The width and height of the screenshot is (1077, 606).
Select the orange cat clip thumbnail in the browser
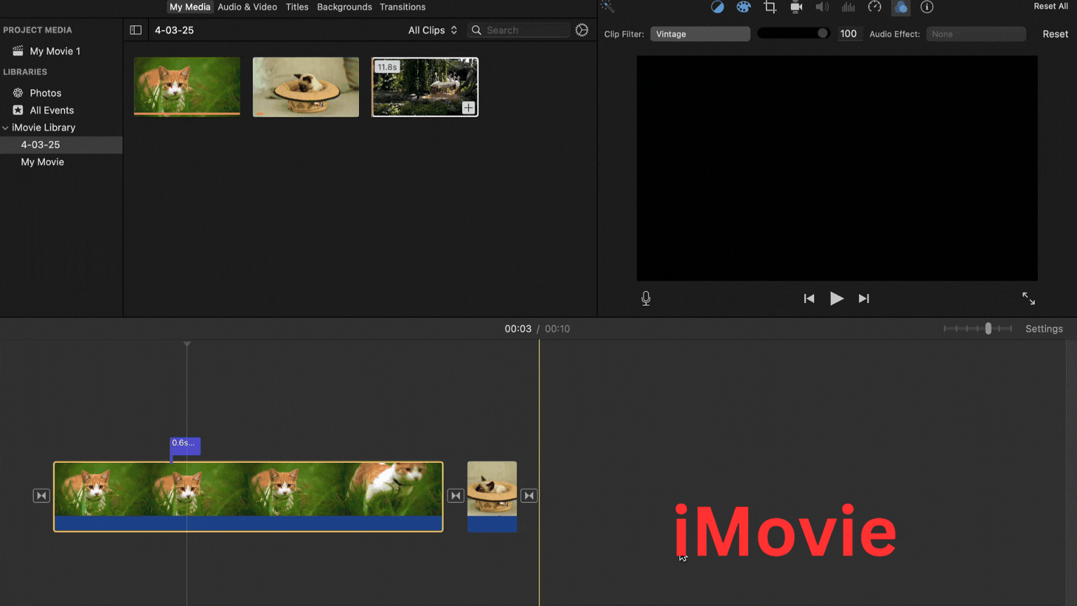tap(187, 86)
